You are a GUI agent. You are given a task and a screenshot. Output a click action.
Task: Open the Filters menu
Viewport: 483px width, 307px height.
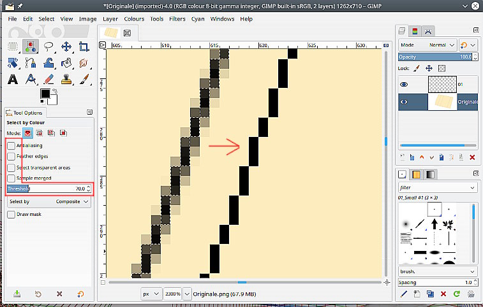(x=177, y=19)
